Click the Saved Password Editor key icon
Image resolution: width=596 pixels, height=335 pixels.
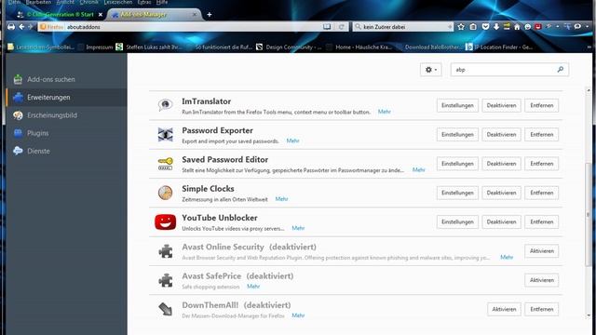pyautogui.click(x=166, y=164)
